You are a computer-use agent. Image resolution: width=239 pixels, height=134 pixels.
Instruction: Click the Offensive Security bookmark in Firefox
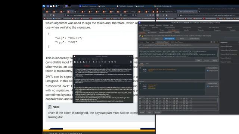(x=97, y=19)
